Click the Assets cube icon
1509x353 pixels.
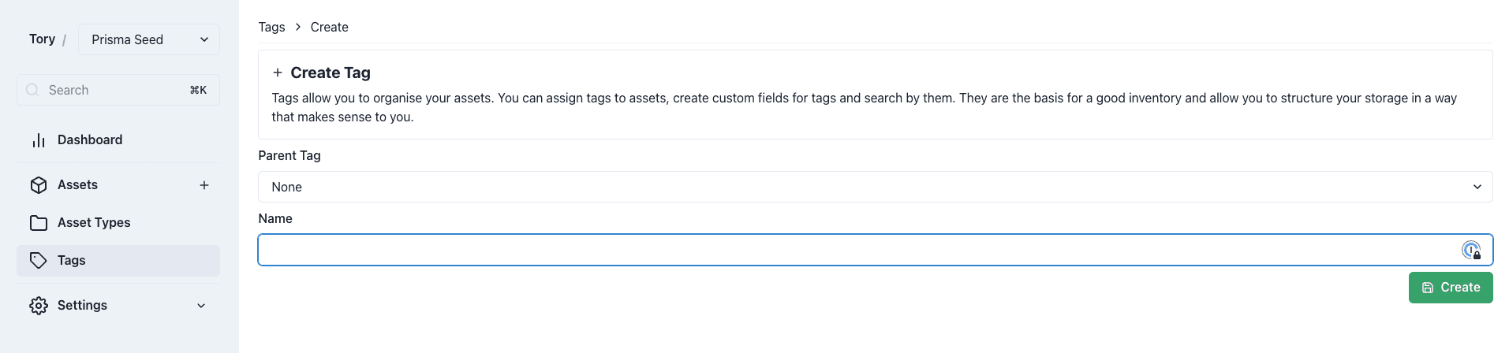(x=39, y=185)
